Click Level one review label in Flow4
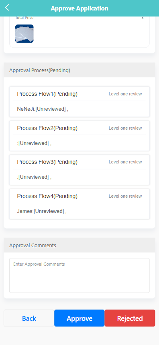The height and width of the screenshot is (345, 159). tap(125, 196)
